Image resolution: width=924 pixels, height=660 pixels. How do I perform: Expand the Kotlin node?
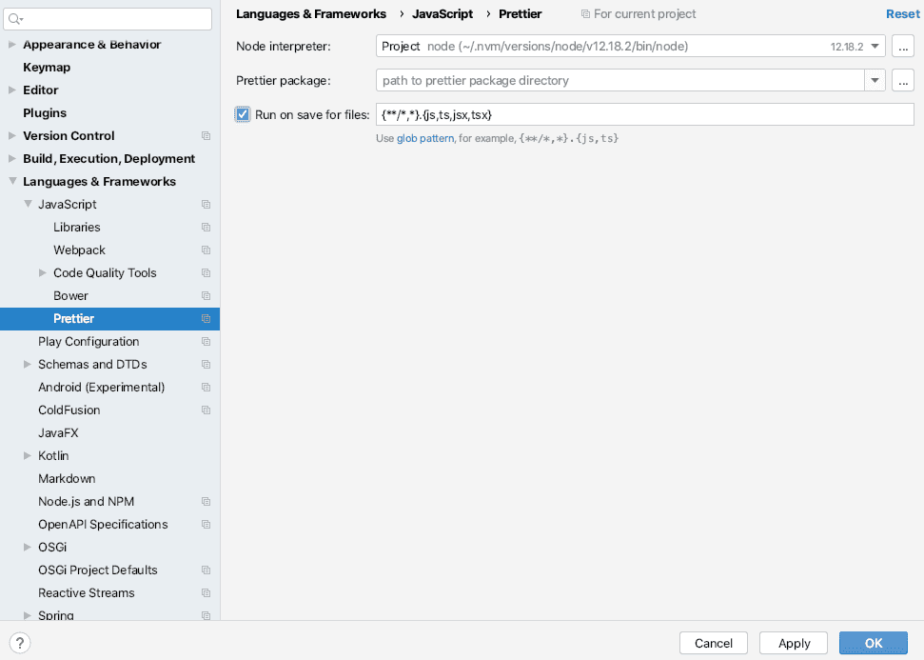coord(27,456)
